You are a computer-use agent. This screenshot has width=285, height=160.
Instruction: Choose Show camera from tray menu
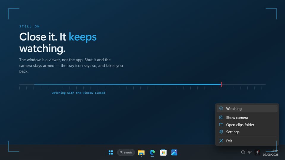(x=247, y=118)
